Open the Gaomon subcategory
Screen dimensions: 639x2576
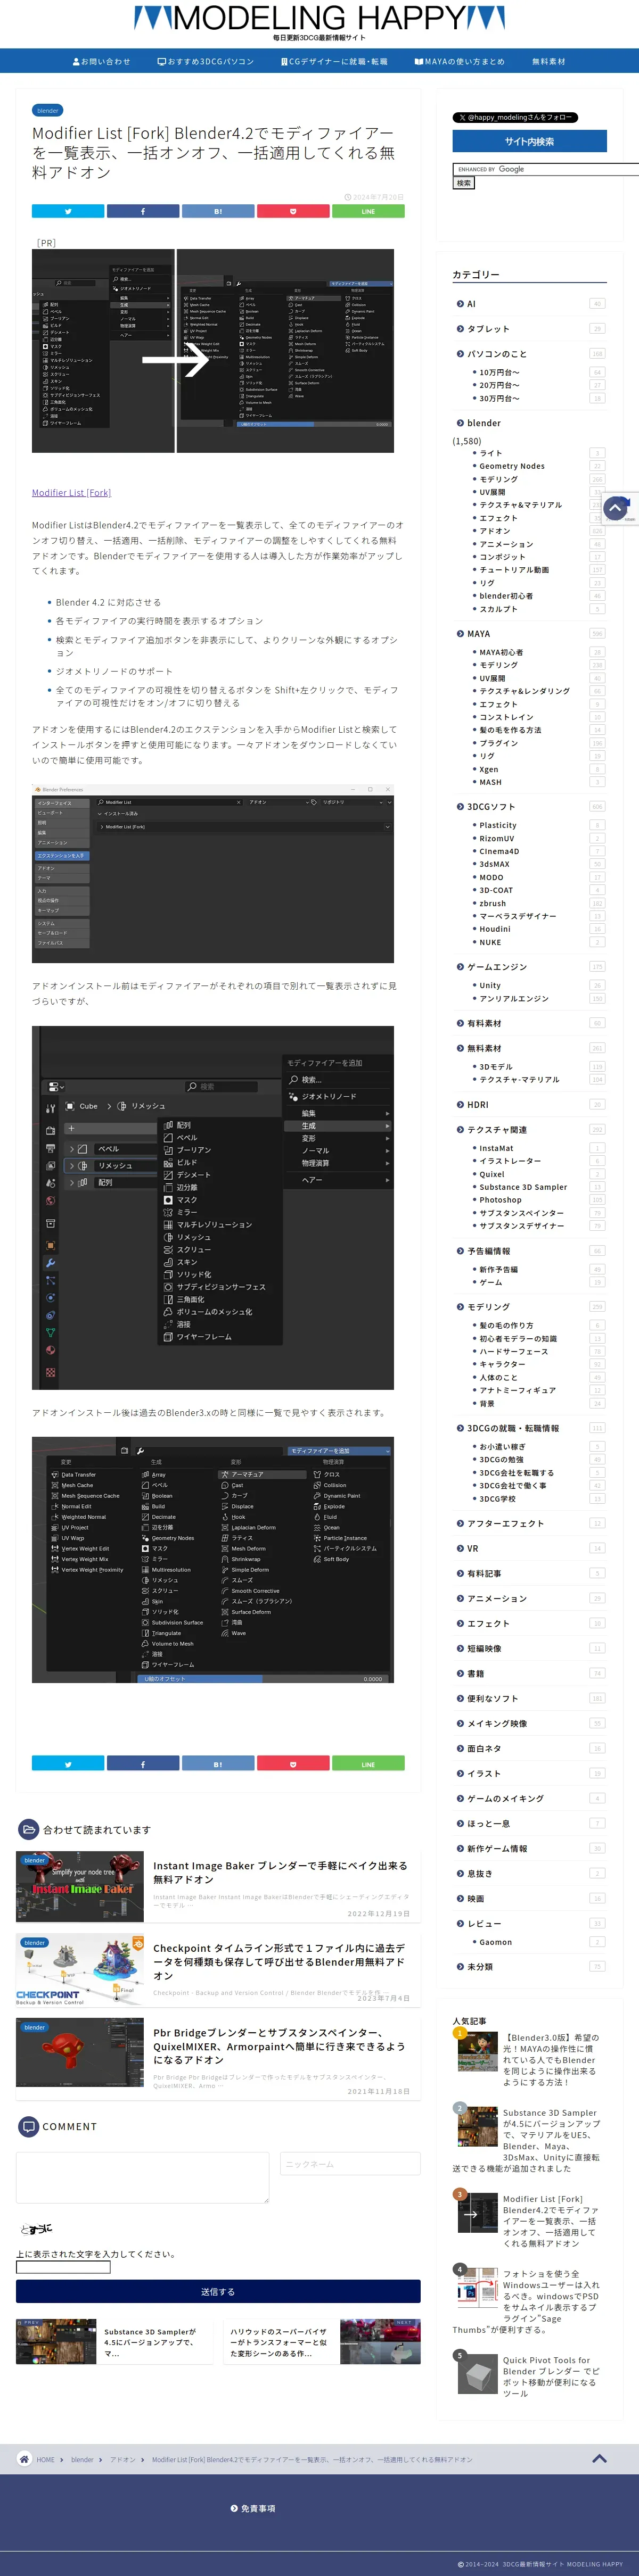[496, 1942]
